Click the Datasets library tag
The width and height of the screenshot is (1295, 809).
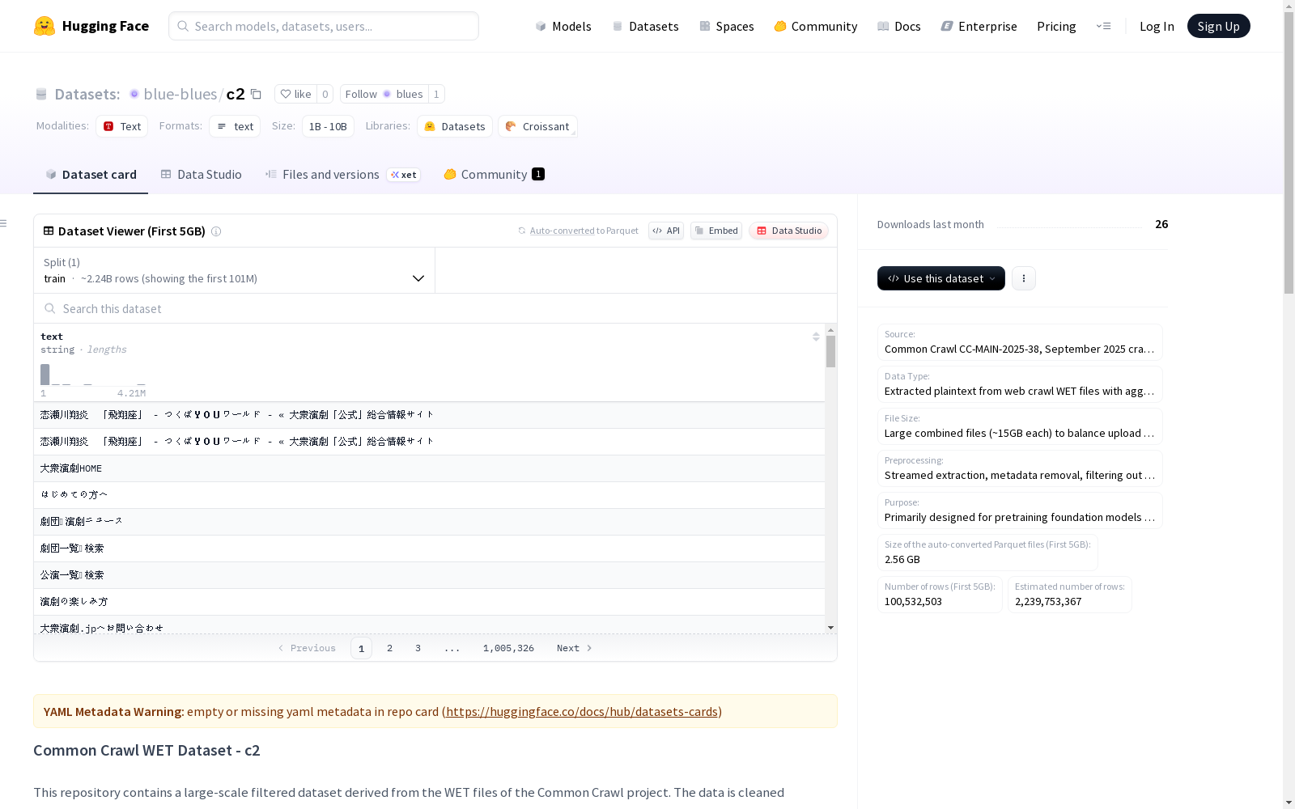coord(455,126)
